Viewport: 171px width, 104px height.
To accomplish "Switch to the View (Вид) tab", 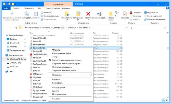I will [40, 8].
